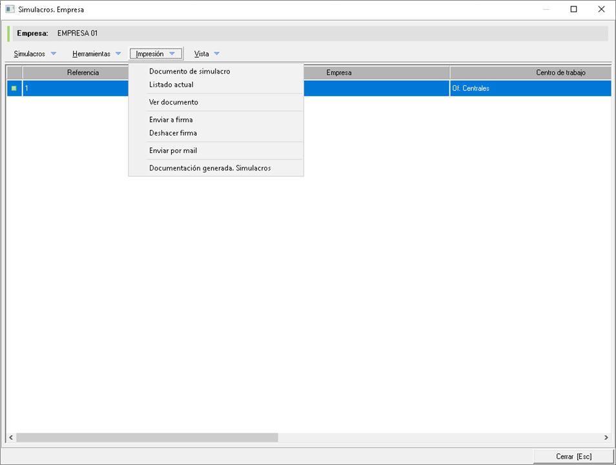This screenshot has width=616, height=465.
Task: Click the Referencia column header
Action: tap(83, 72)
